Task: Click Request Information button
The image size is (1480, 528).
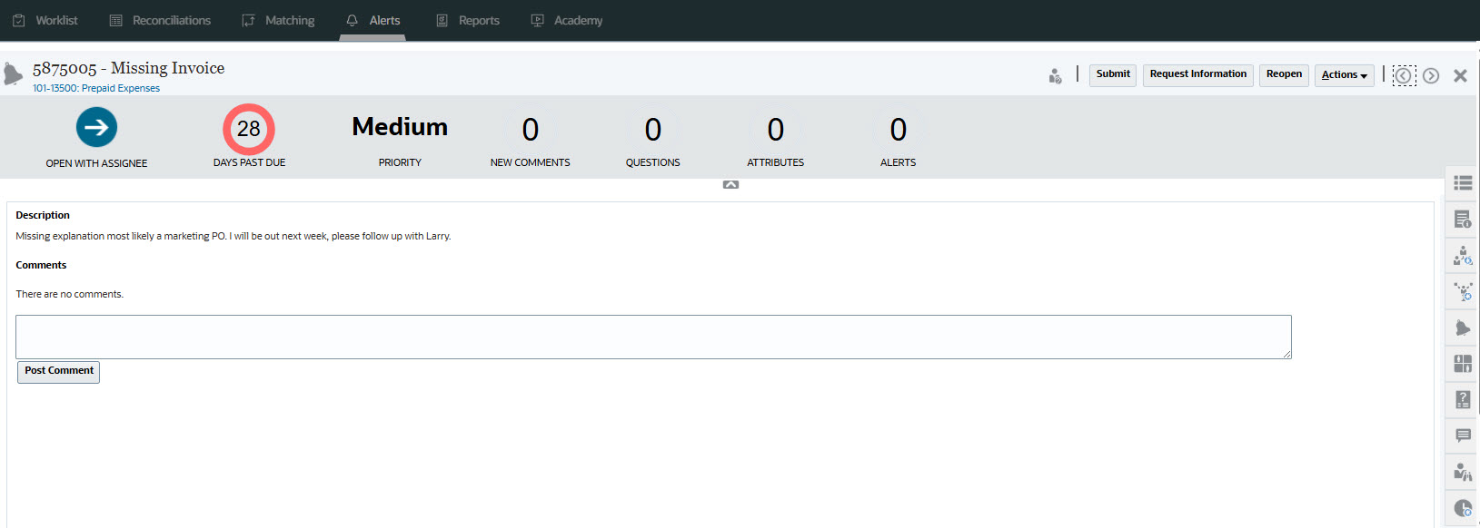Action: click(x=1198, y=74)
